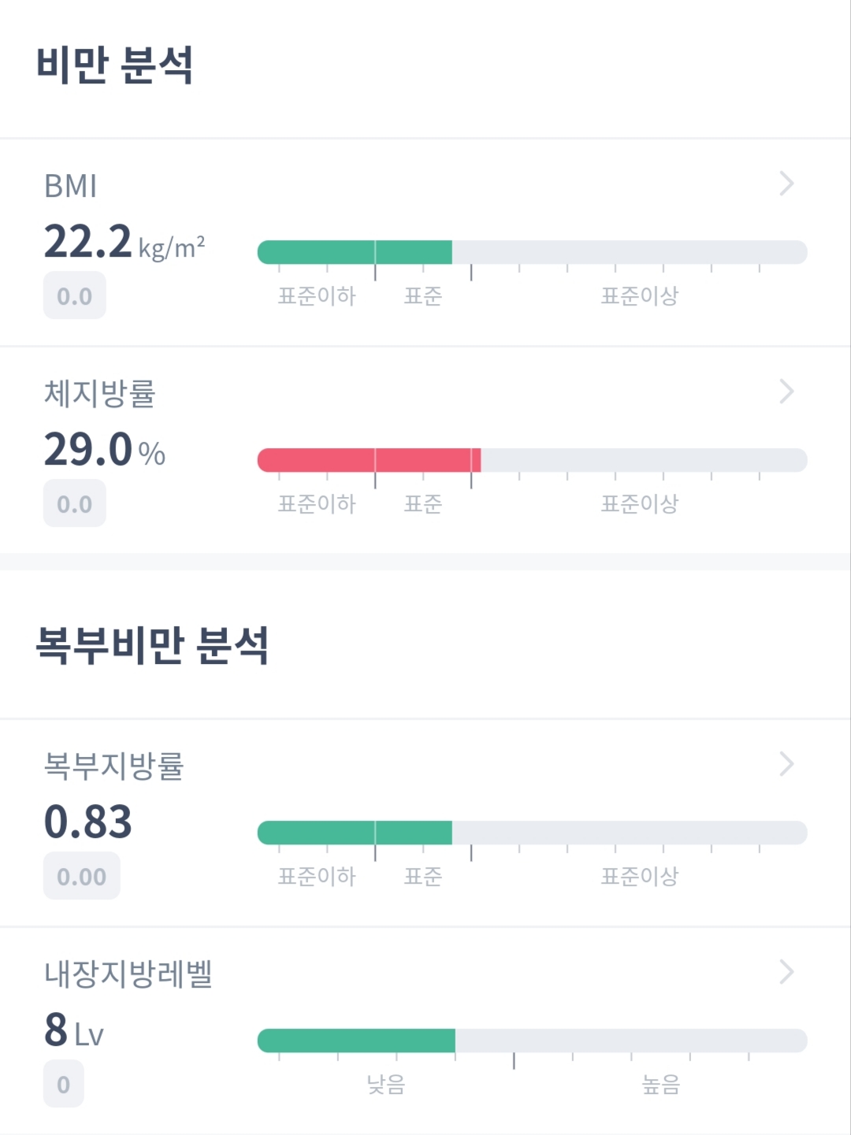Expand 체지방률 details chevron

(786, 391)
